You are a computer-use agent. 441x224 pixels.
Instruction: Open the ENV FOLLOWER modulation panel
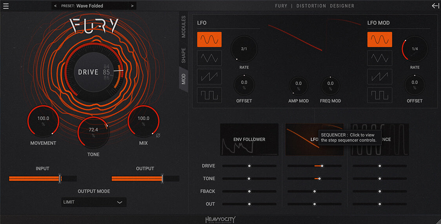click(x=249, y=140)
